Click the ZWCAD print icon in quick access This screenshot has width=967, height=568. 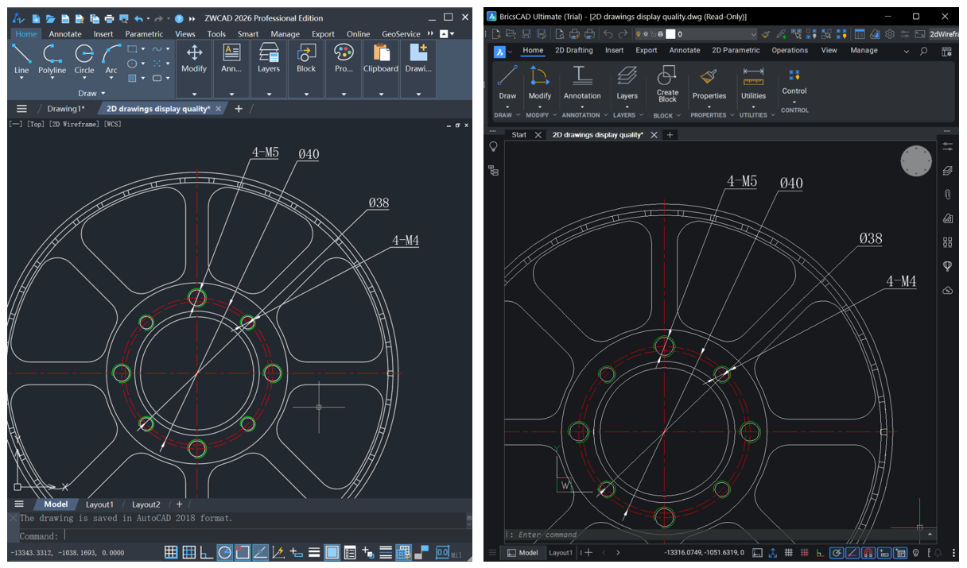click(x=110, y=18)
